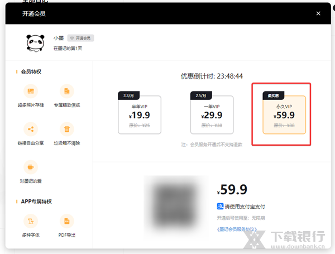Select the 永久VIP ¥59.9 plan
The image size is (335, 254).
[284, 114]
